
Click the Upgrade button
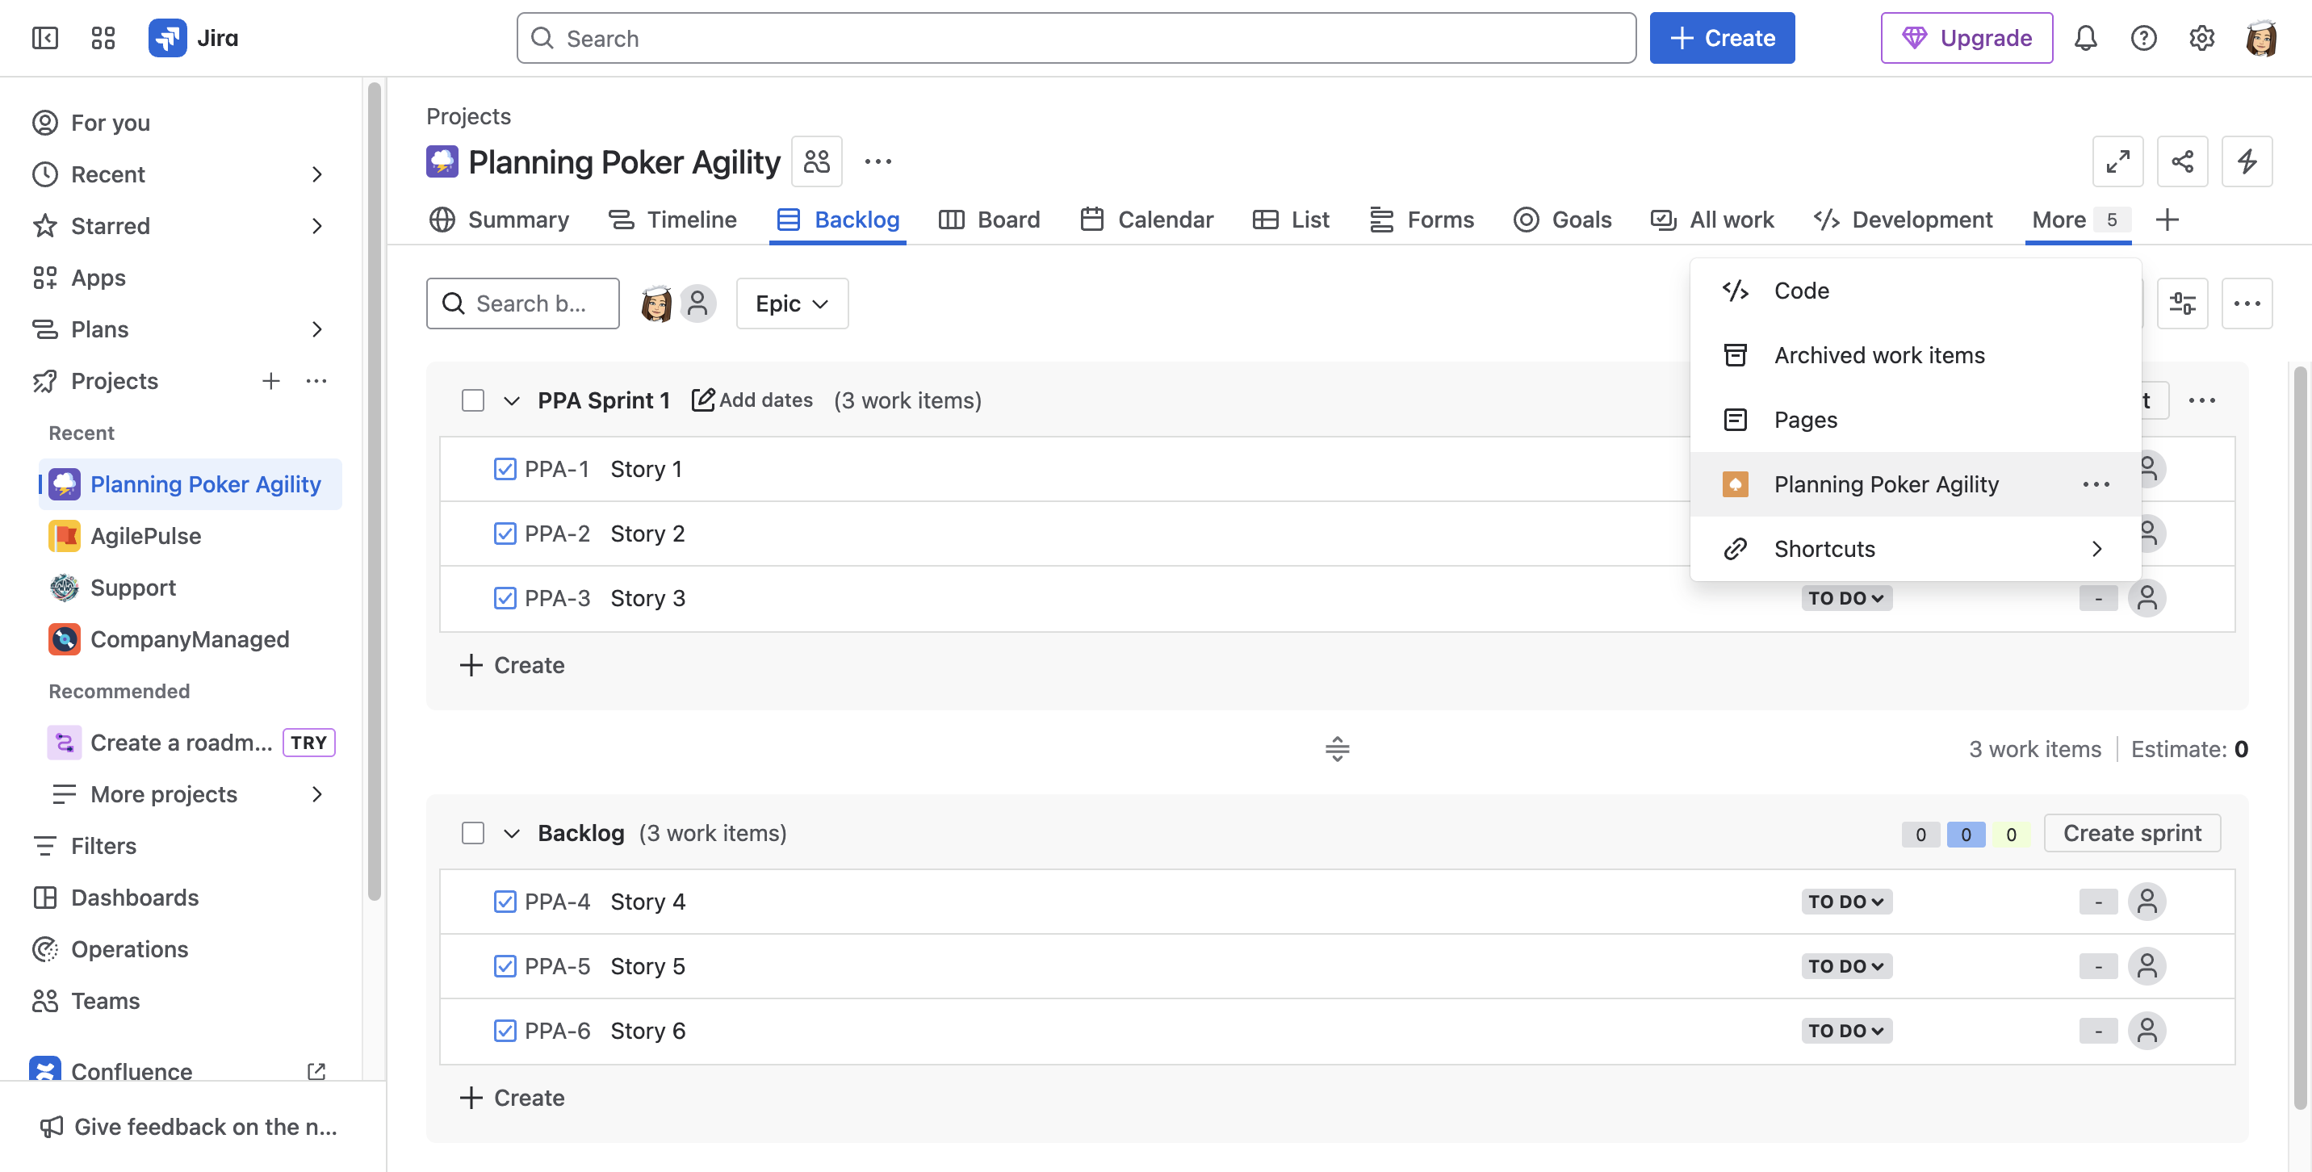coord(1966,38)
